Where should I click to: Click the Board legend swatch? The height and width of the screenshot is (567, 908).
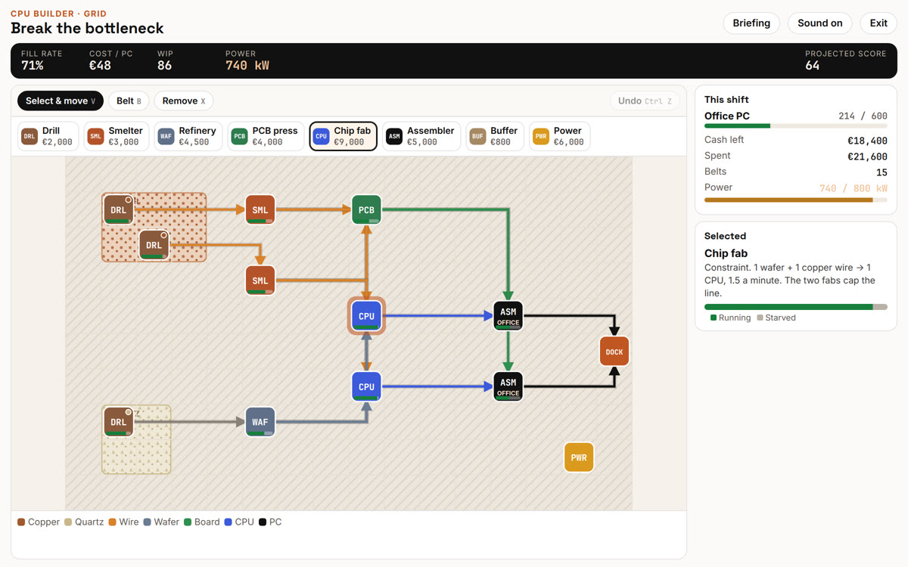tap(188, 522)
